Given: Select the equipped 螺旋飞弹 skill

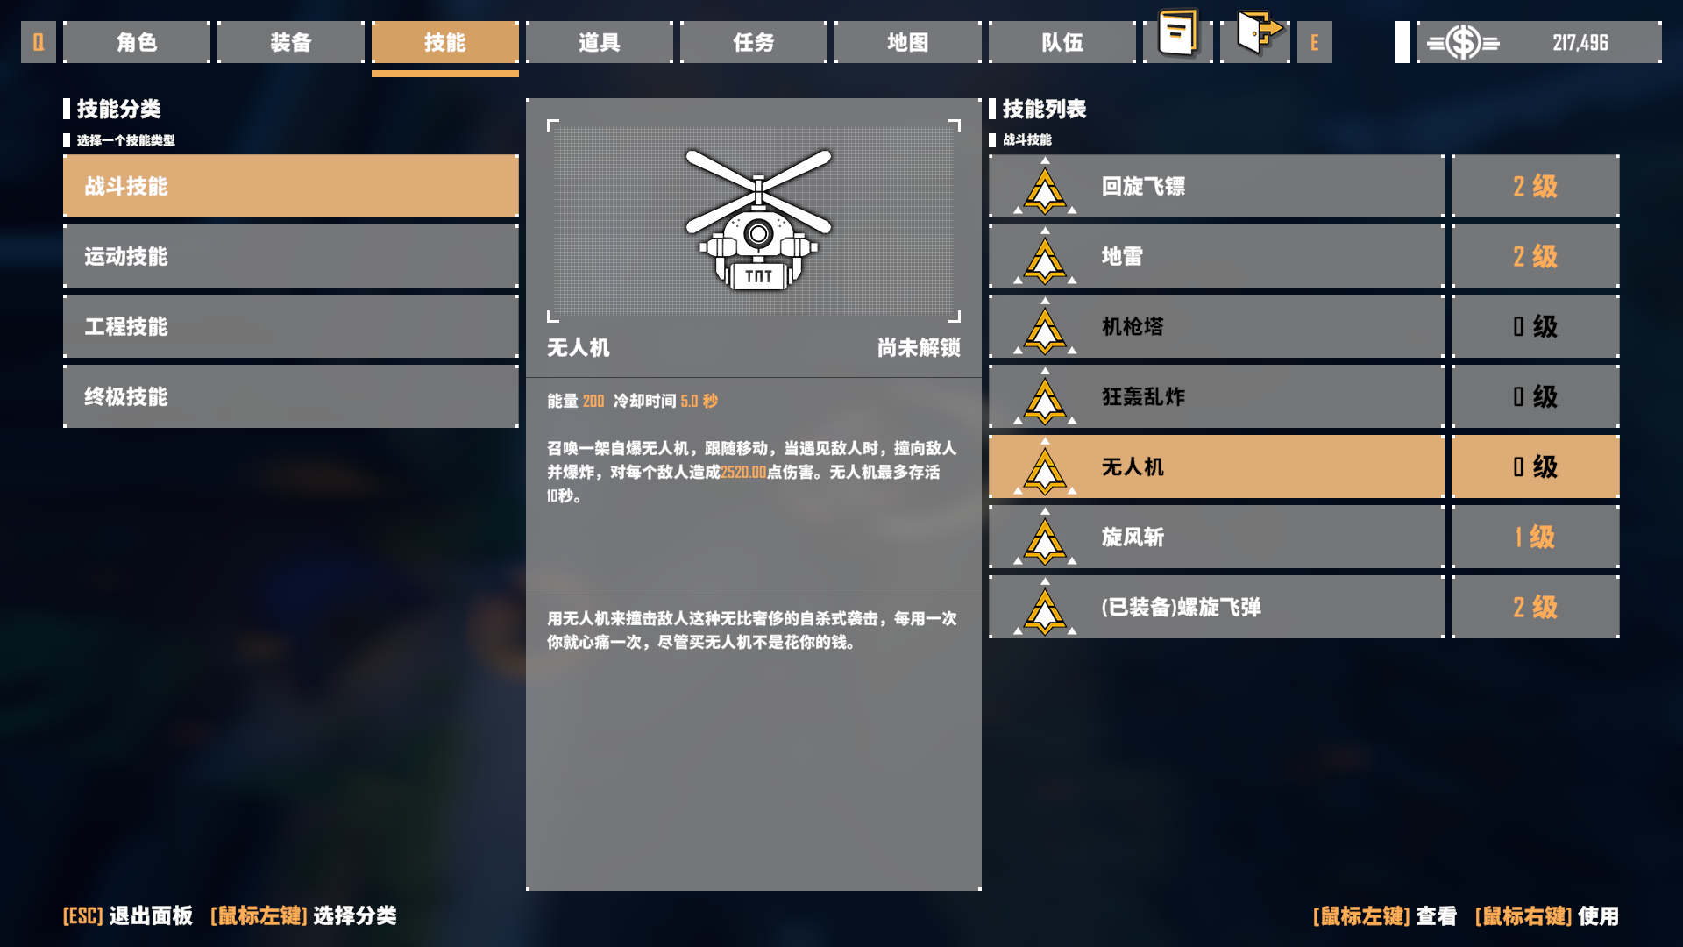Looking at the screenshot, I should tap(1217, 607).
